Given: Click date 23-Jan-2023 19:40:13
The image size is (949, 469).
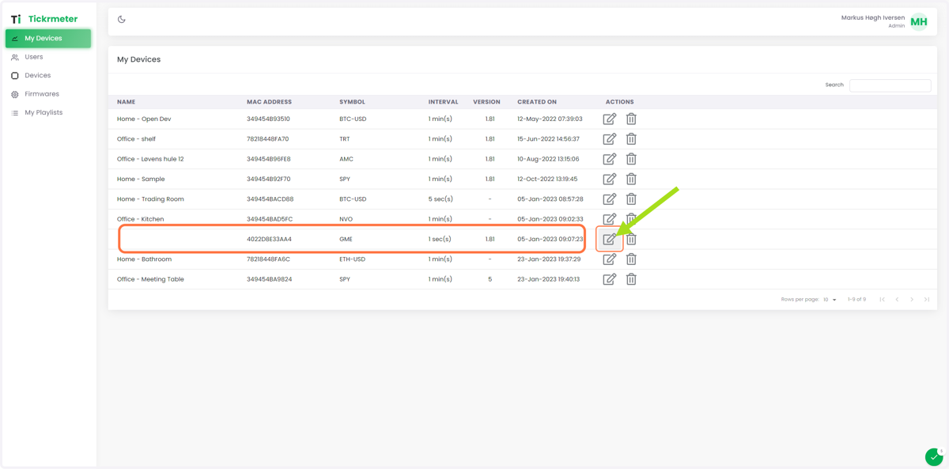Looking at the screenshot, I should [549, 279].
